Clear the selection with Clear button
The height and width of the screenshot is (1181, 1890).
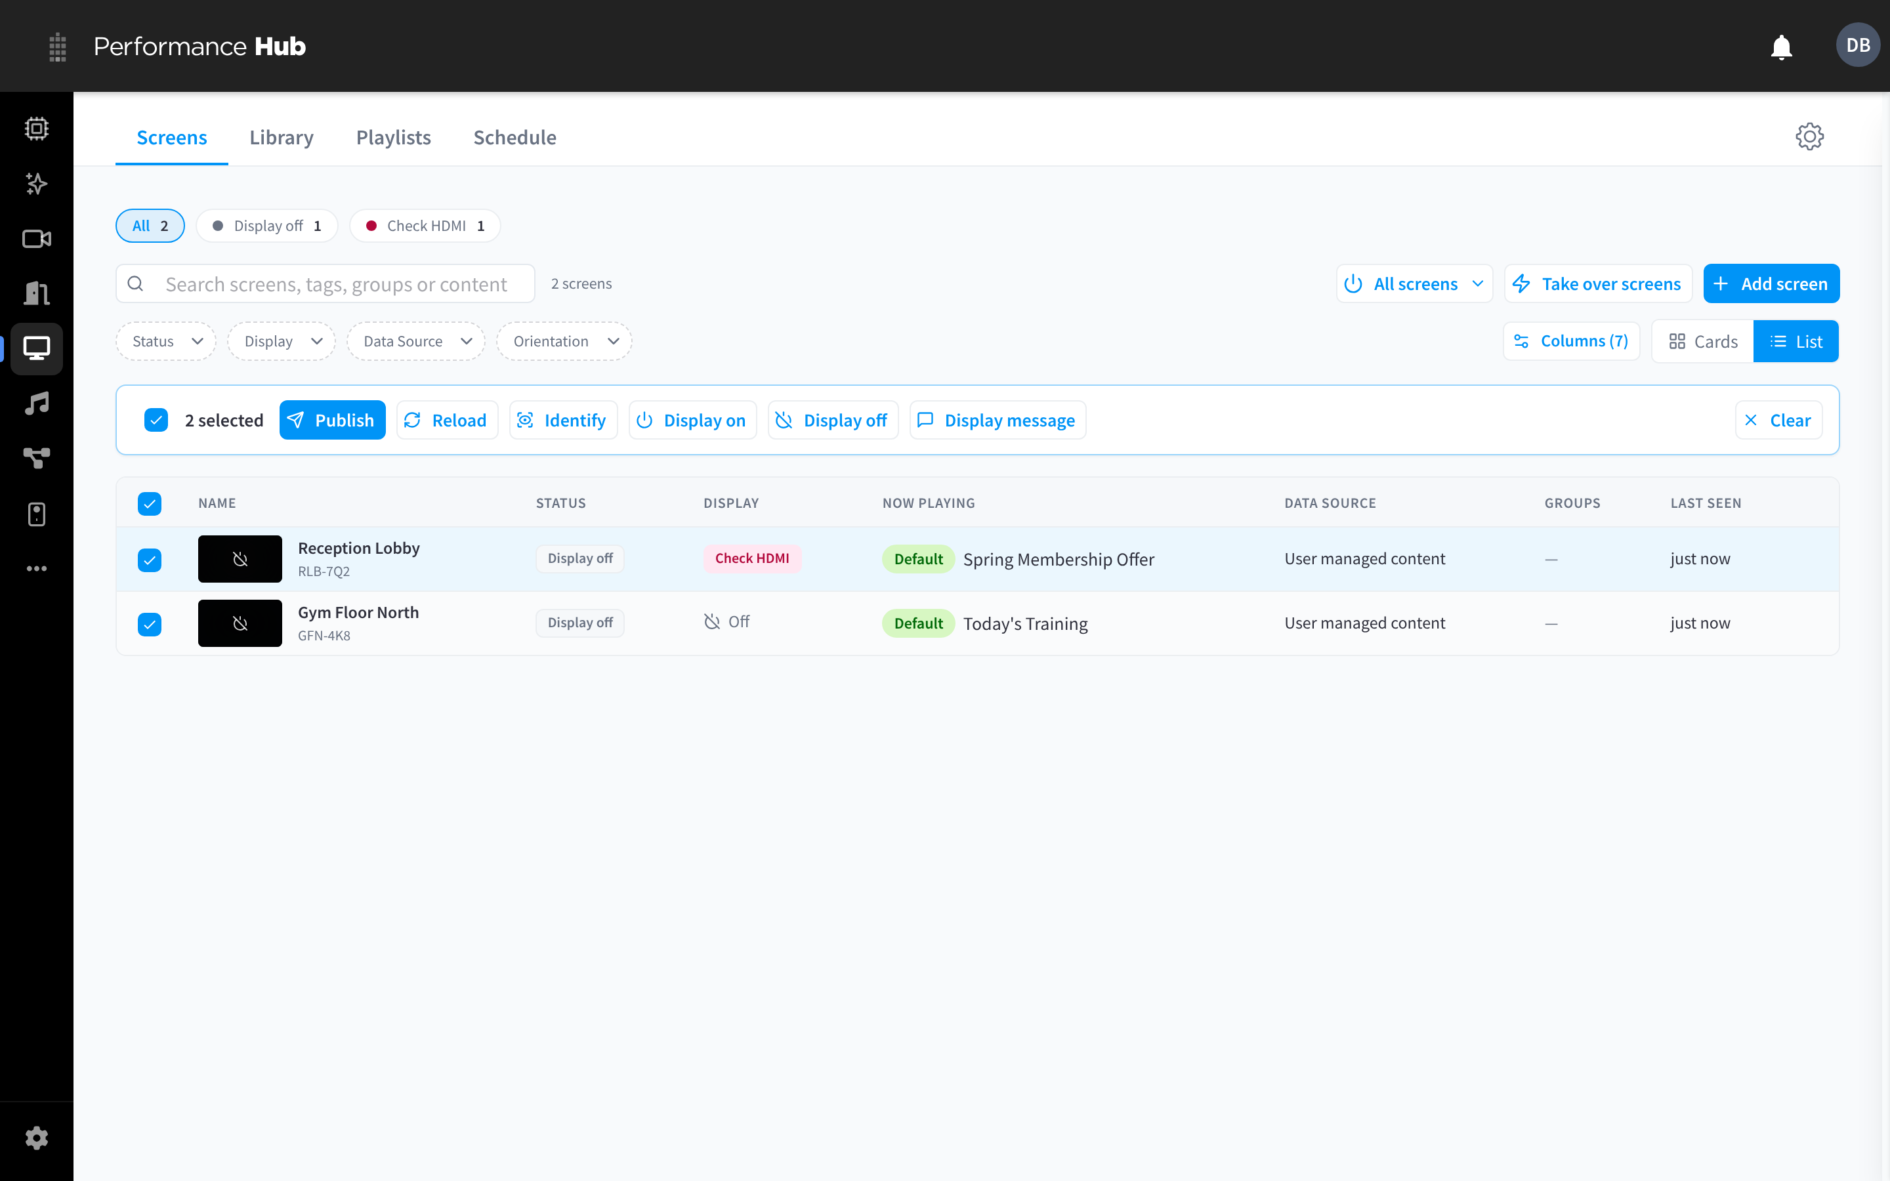tap(1779, 420)
